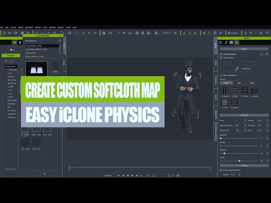Click the bottom property slider handle
The image size is (271, 203).
[x=239, y=161]
